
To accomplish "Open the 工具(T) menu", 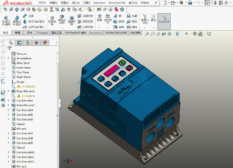I will [86, 3].
